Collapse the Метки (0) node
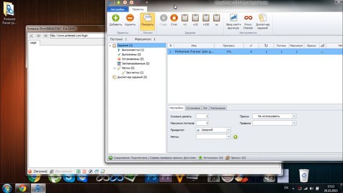The height and width of the screenshot is (193, 343). (115, 68)
